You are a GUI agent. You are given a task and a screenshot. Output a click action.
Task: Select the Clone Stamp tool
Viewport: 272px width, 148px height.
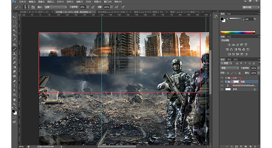pyautogui.click(x=14, y=54)
